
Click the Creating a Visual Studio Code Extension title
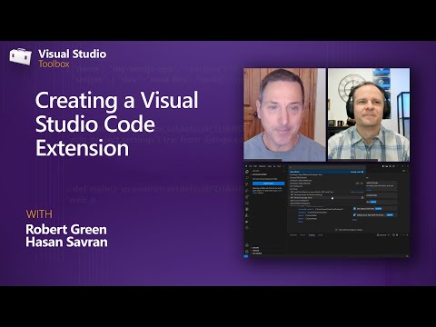point(117,124)
